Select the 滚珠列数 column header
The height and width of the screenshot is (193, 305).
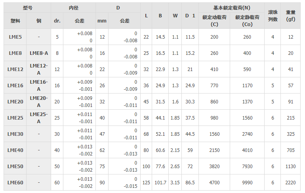point(273,16)
